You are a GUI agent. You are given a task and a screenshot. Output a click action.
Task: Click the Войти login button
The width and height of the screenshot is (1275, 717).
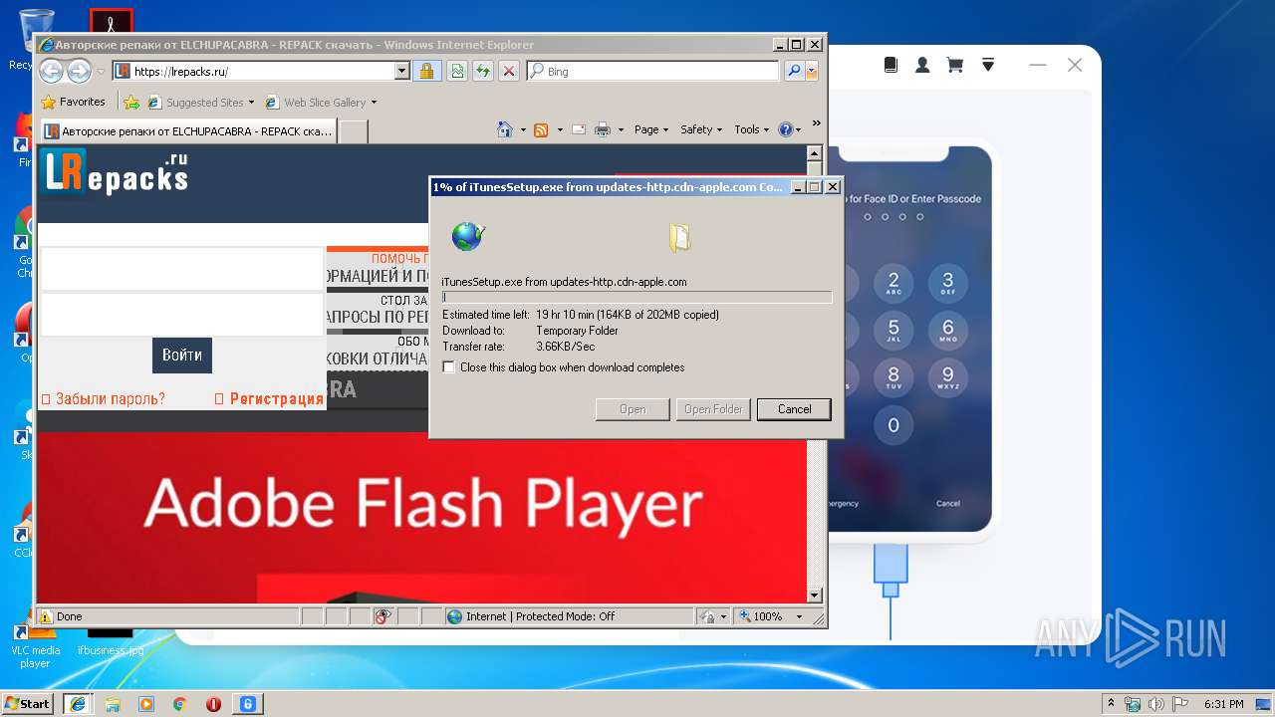click(182, 355)
